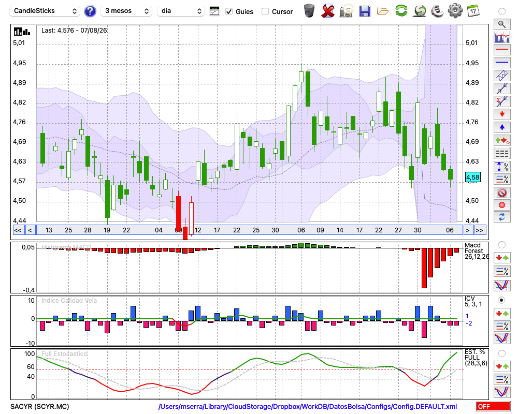Open the dia interval dropdown

tap(180, 11)
